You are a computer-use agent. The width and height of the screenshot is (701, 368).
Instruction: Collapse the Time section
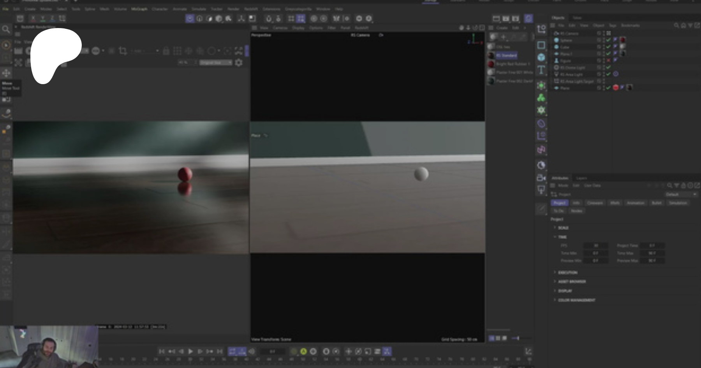pos(555,237)
